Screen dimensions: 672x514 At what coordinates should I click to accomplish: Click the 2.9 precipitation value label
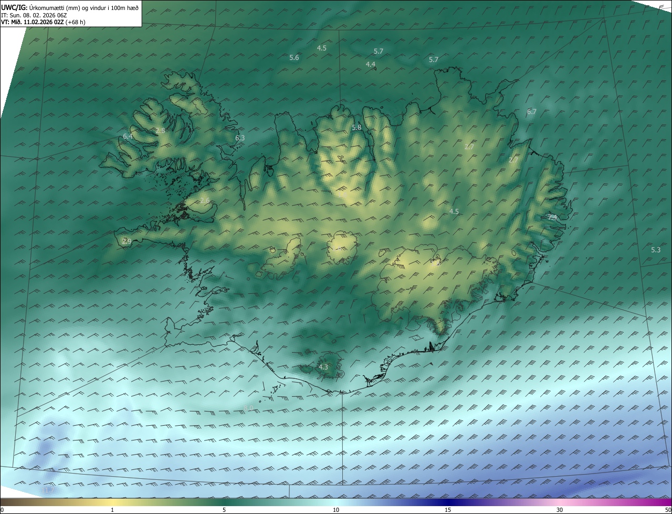coord(127,241)
